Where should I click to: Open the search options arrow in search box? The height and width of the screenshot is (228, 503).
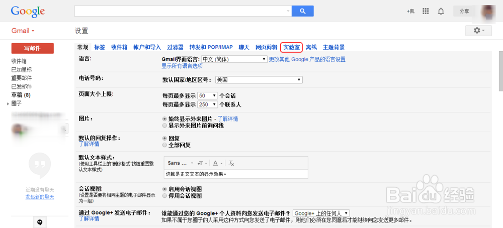(288, 11)
